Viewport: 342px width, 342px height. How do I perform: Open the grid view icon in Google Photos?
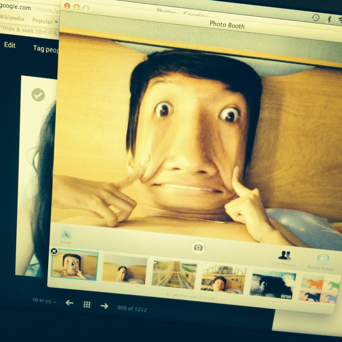point(87,304)
